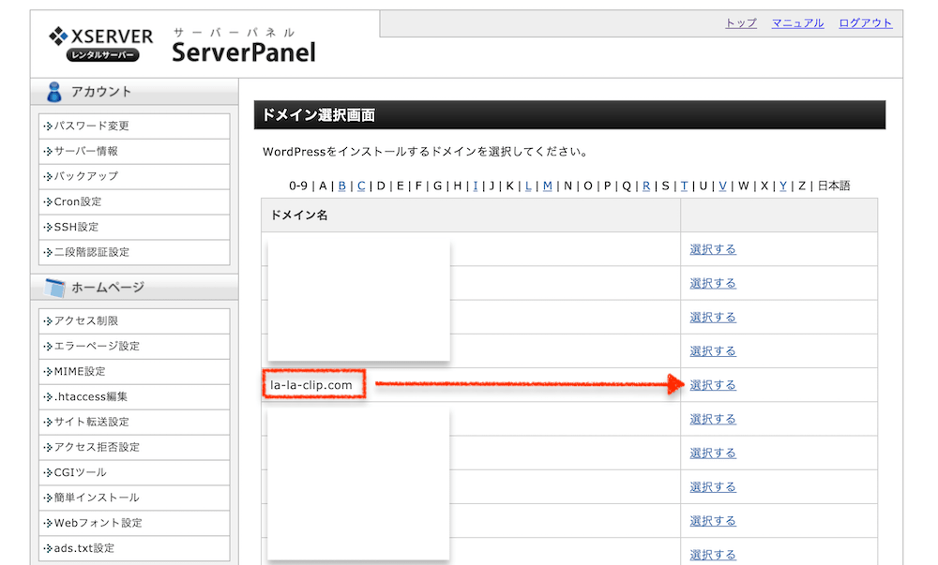This screenshot has width=938, height=565.
Task: Filter domains by letter R
Action: pyautogui.click(x=646, y=186)
